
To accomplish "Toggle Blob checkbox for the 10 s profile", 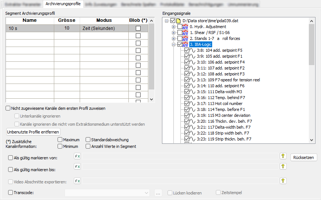I will coord(138,28).
